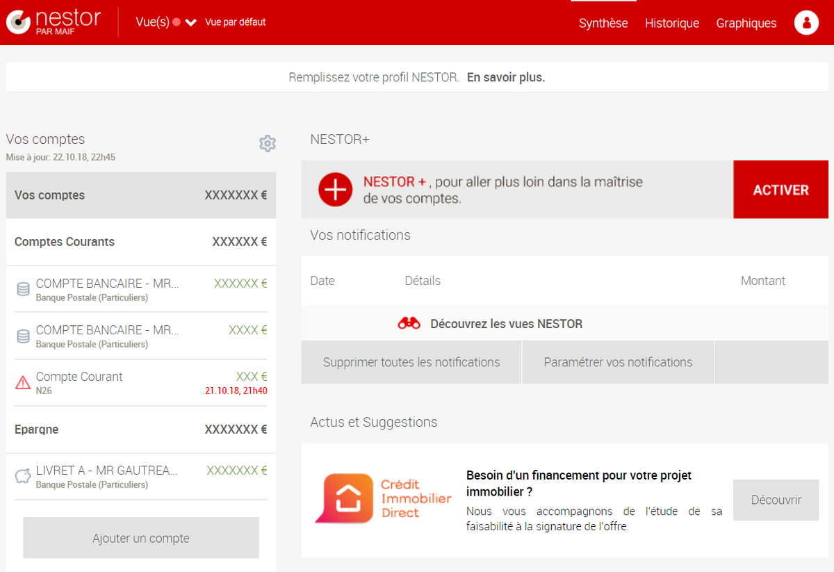Click the Crédit Immobilier Direct logo
This screenshot has width=834, height=572.
383,498
